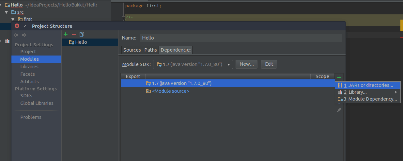Click the pencil edit dependency icon
The image size is (403, 161).
339,110
